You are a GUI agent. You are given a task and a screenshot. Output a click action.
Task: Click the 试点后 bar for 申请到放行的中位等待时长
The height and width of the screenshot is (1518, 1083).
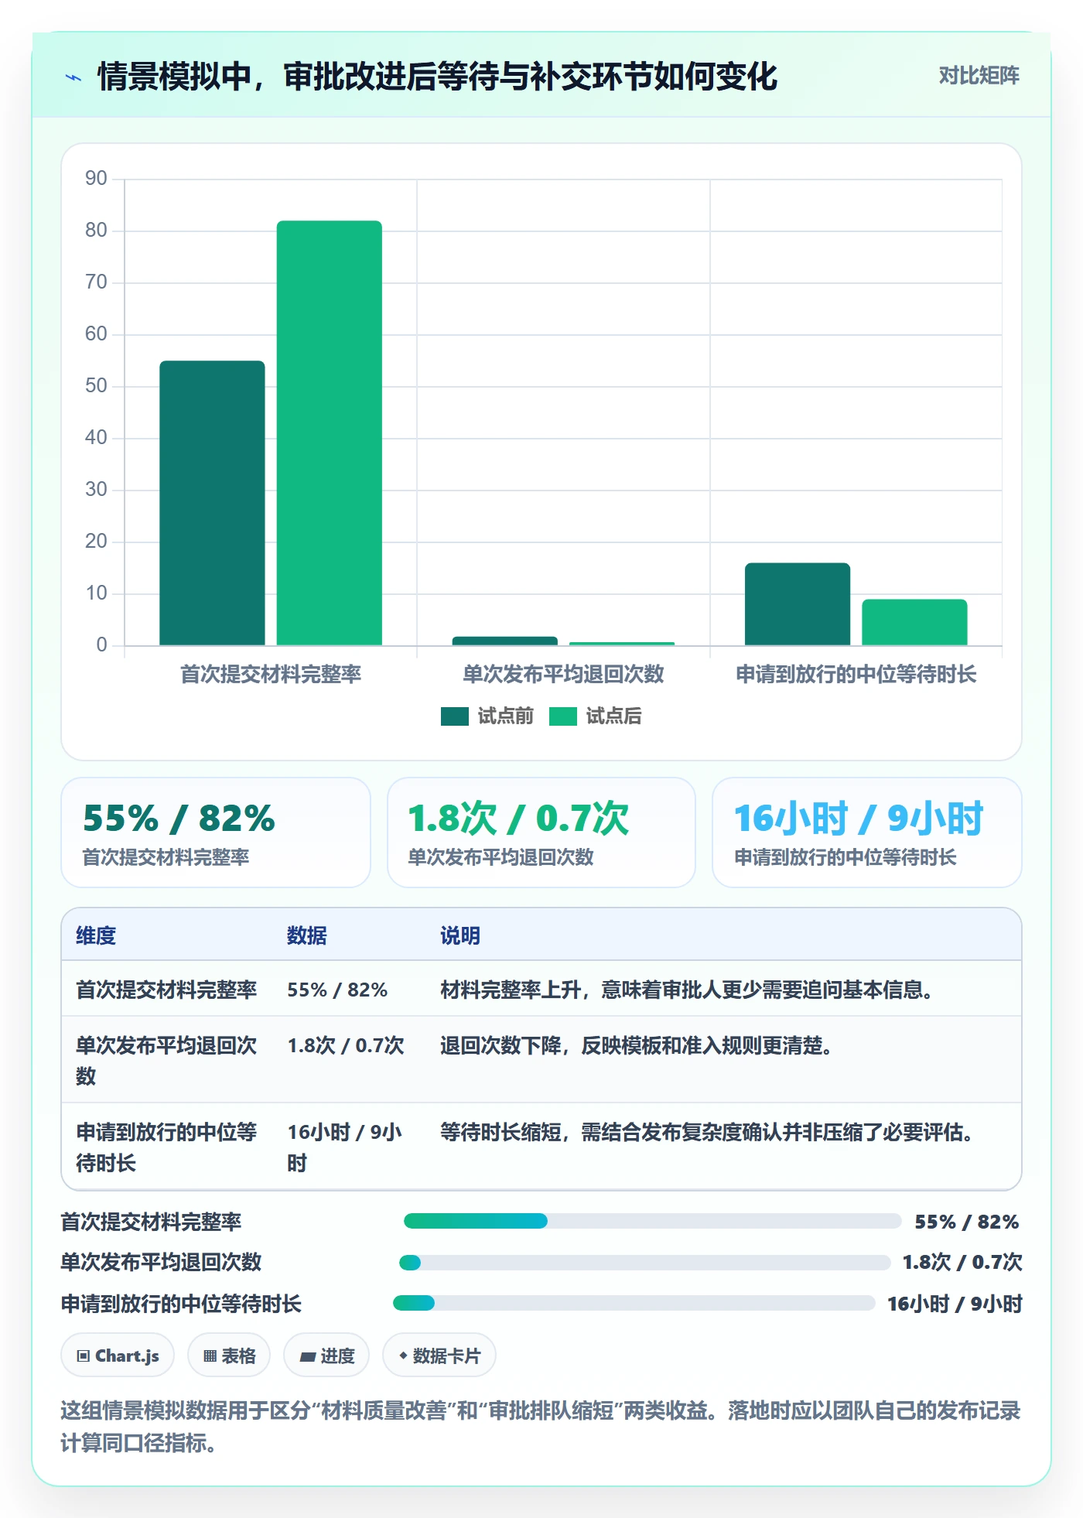(x=914, y=622)
